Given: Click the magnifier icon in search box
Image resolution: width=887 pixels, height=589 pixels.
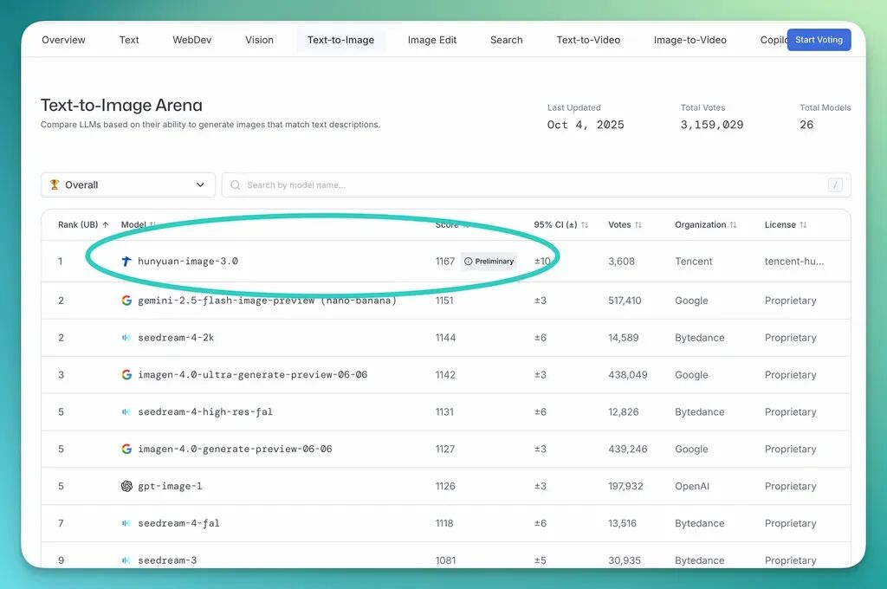Looking at the screenshot, I should (236, 184).
